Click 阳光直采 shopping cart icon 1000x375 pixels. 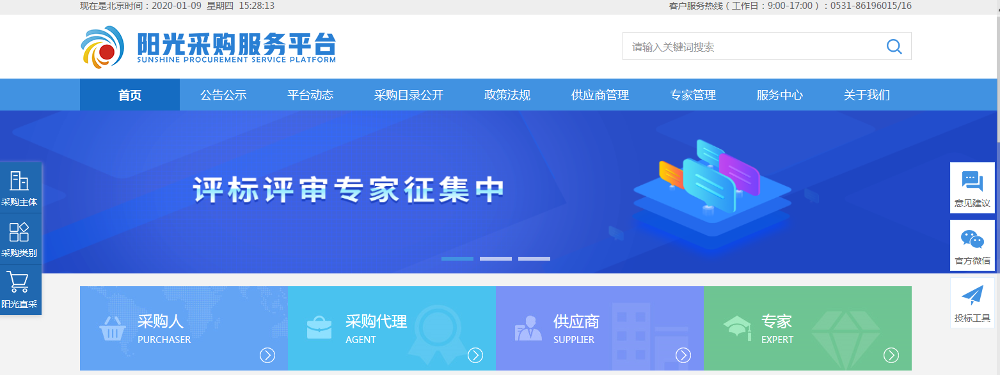(x=19, y=282)
